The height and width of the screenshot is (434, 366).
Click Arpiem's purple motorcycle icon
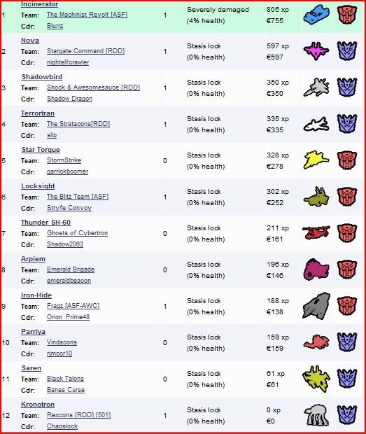click(316, 269)
